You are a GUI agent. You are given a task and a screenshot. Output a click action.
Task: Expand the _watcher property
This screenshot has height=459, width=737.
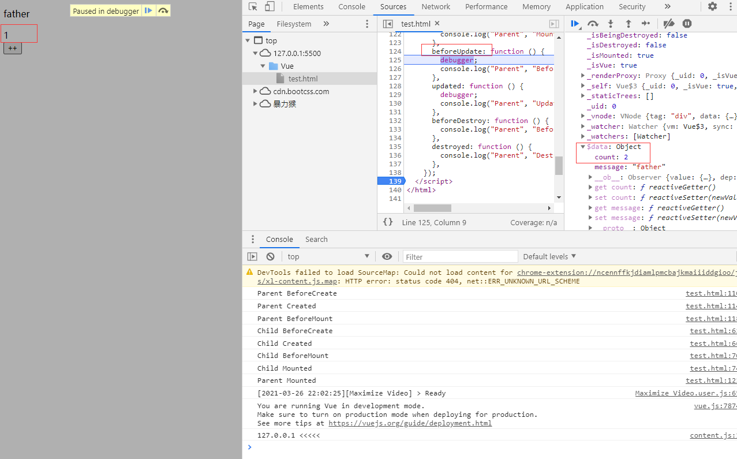[x=583, y=126]
